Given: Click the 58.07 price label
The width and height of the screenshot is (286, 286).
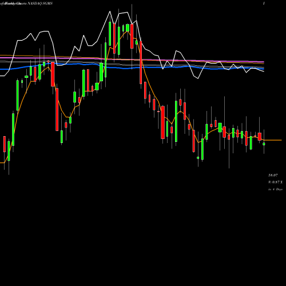Looking at the screenshot, I should [x=273, y=175].
